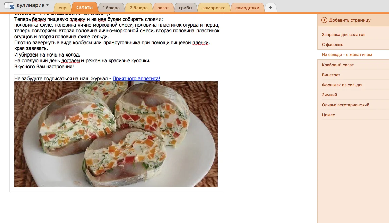This screenshot has height=223, width=389.
Task: Open the кулинария notebook dropdown
Action: 33,5
